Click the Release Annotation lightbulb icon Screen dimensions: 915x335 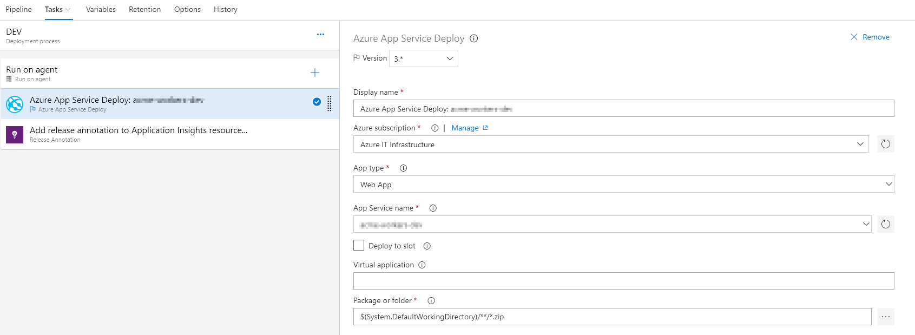15,134
